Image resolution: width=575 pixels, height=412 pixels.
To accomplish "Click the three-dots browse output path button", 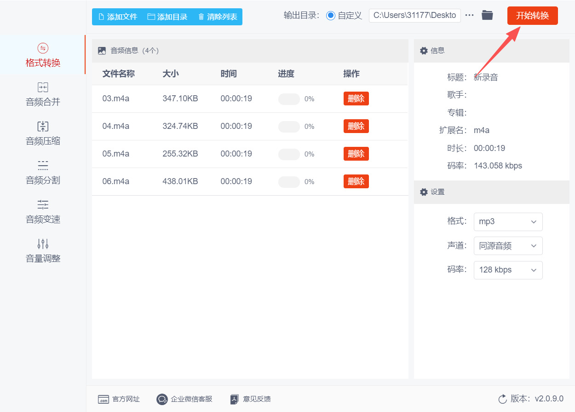I will 469,15.
